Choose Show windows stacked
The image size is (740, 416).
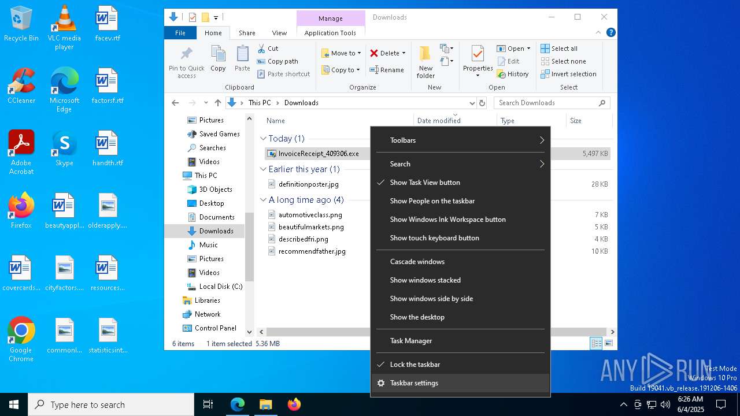[x=460, y=280]
